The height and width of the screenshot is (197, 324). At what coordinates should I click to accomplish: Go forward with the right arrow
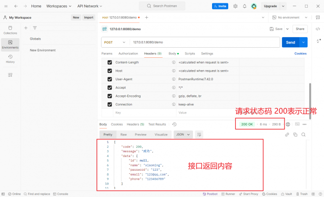(x=25, y=6)
